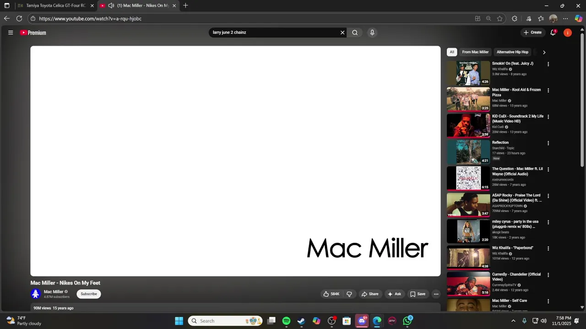This screenshot has height=329, width=586.
Task: Add page to favorites star
Action: [x=499, y=19]
